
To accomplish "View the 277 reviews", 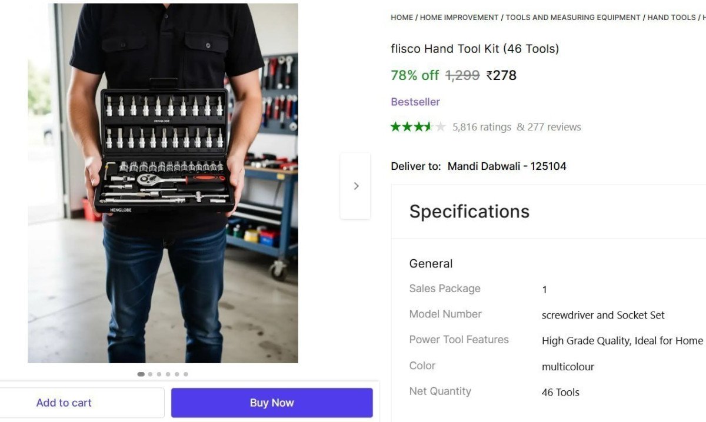I will point(555,127).
